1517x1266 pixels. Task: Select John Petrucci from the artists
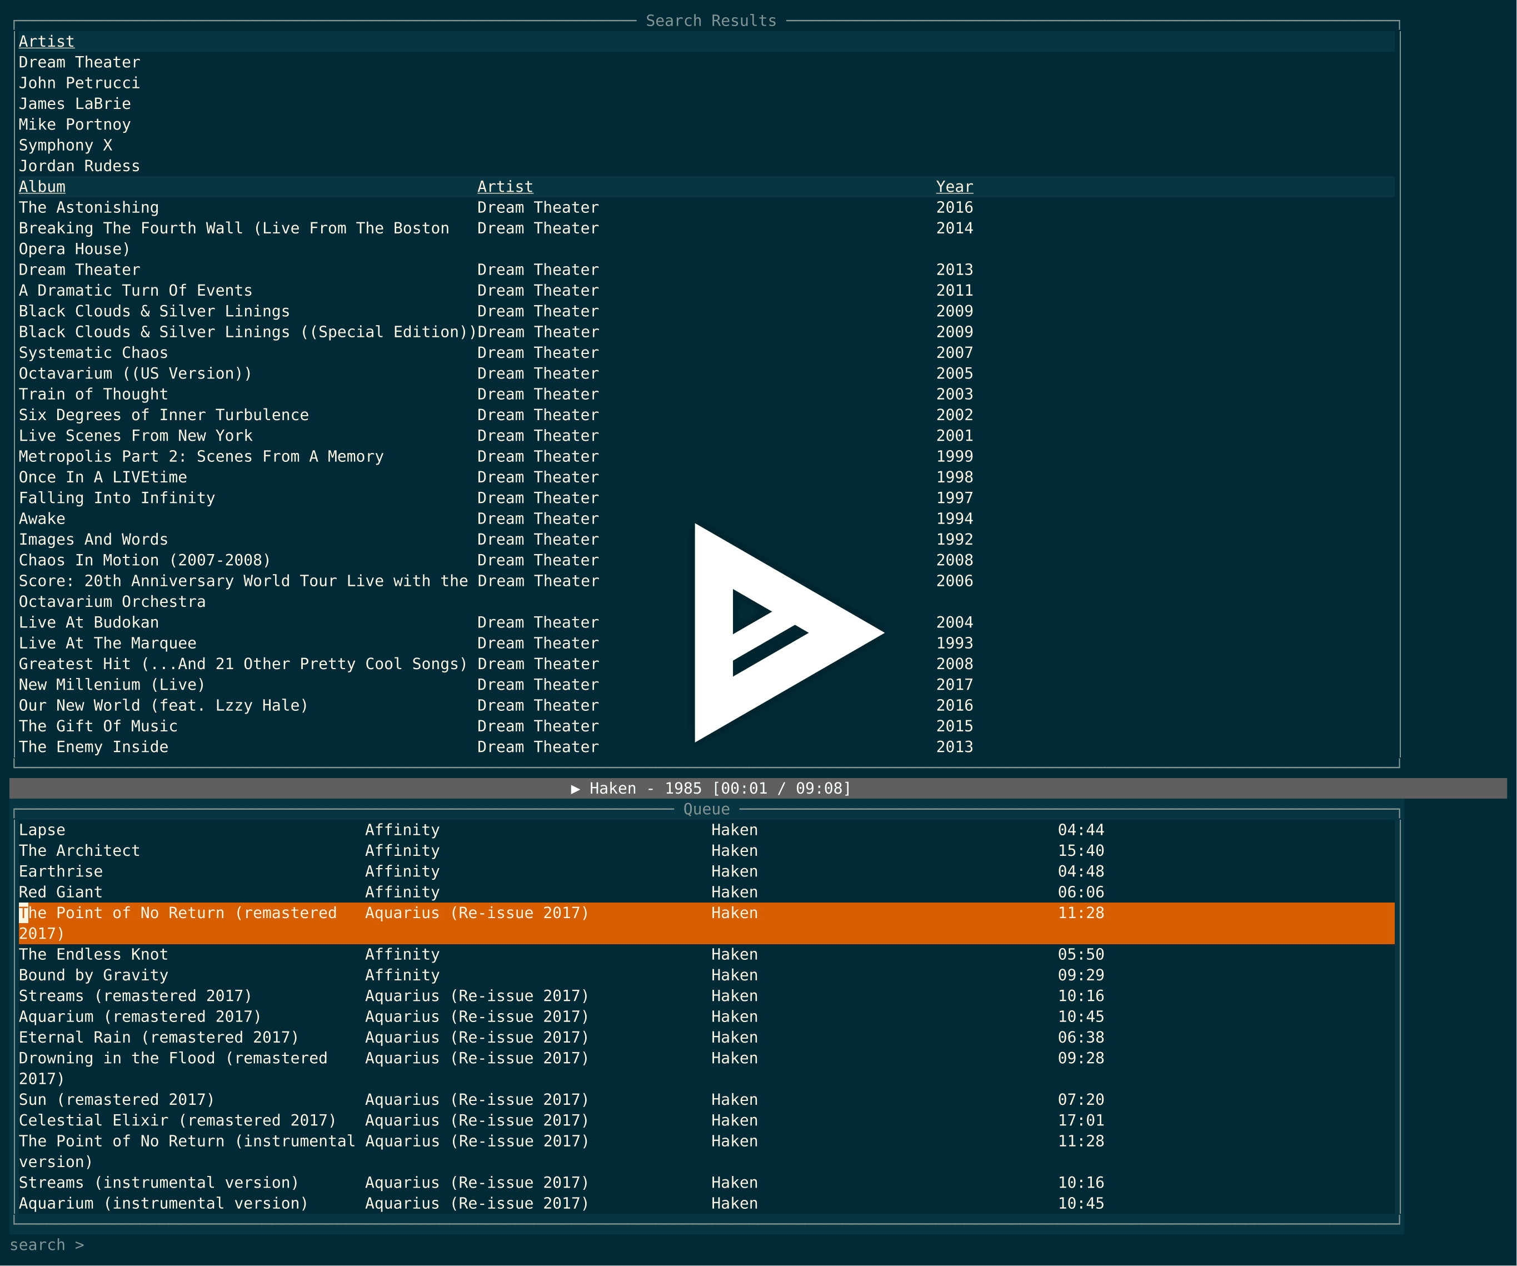point(79,83)
